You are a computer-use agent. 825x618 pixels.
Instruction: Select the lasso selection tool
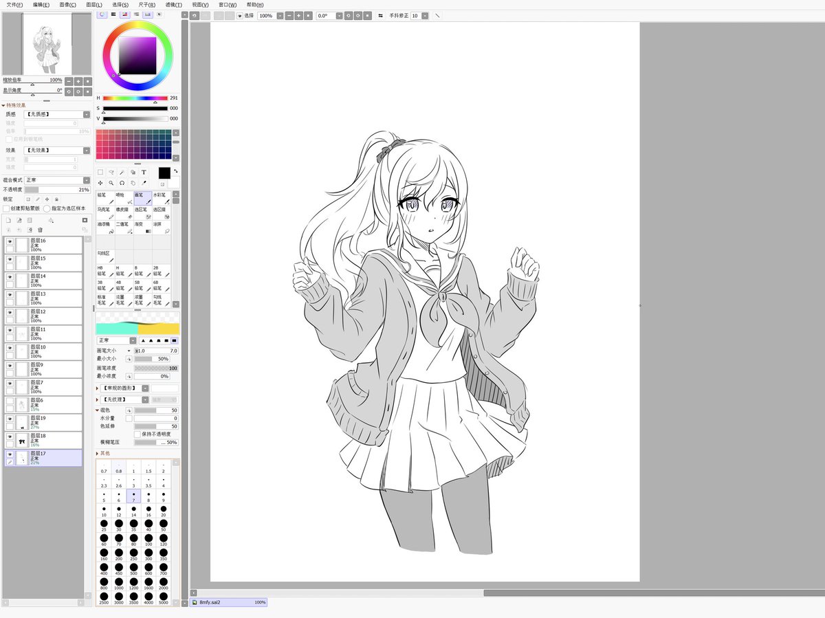coord(111,173)
